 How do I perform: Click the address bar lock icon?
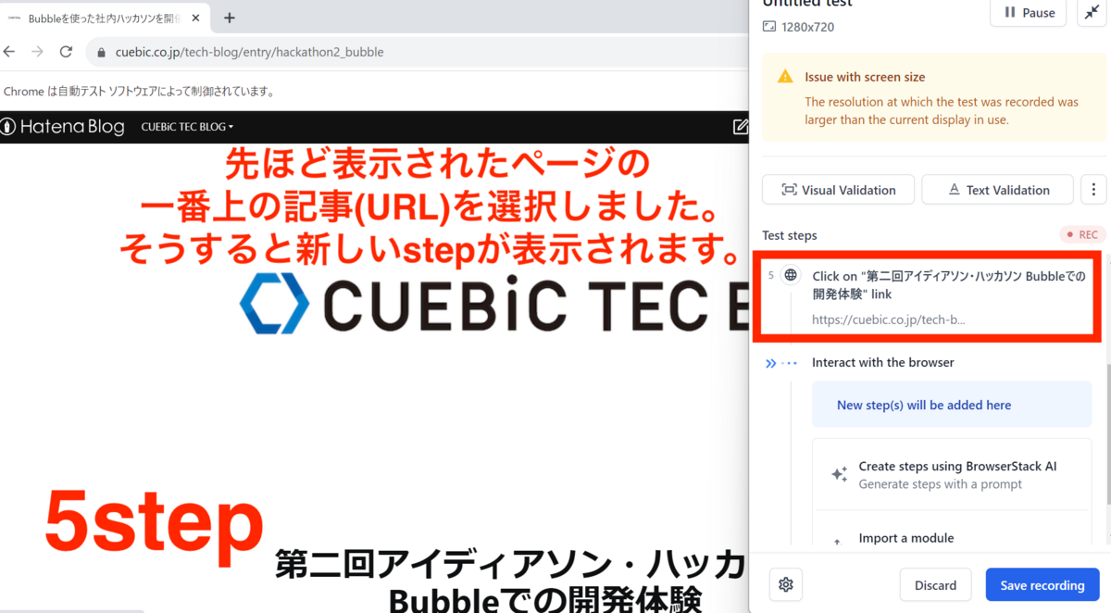(x=102, y=53)
